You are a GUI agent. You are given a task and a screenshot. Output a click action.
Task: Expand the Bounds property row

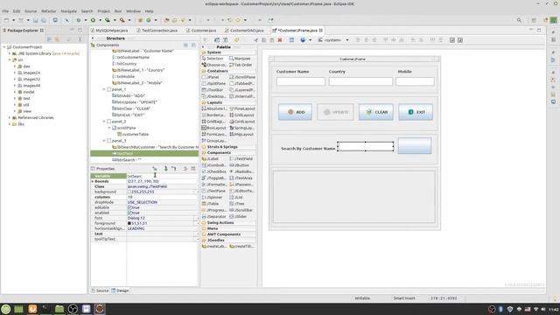tap(93, 181)
